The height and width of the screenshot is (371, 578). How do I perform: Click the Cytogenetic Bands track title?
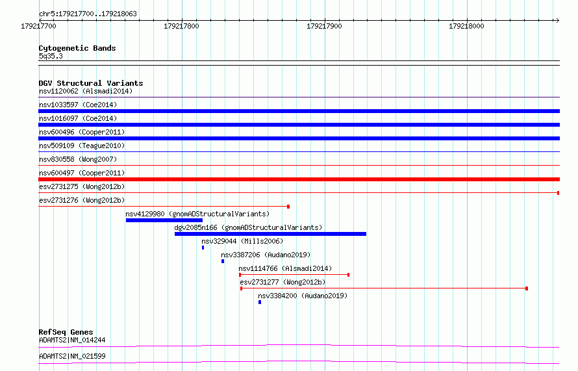coord(77,48)
